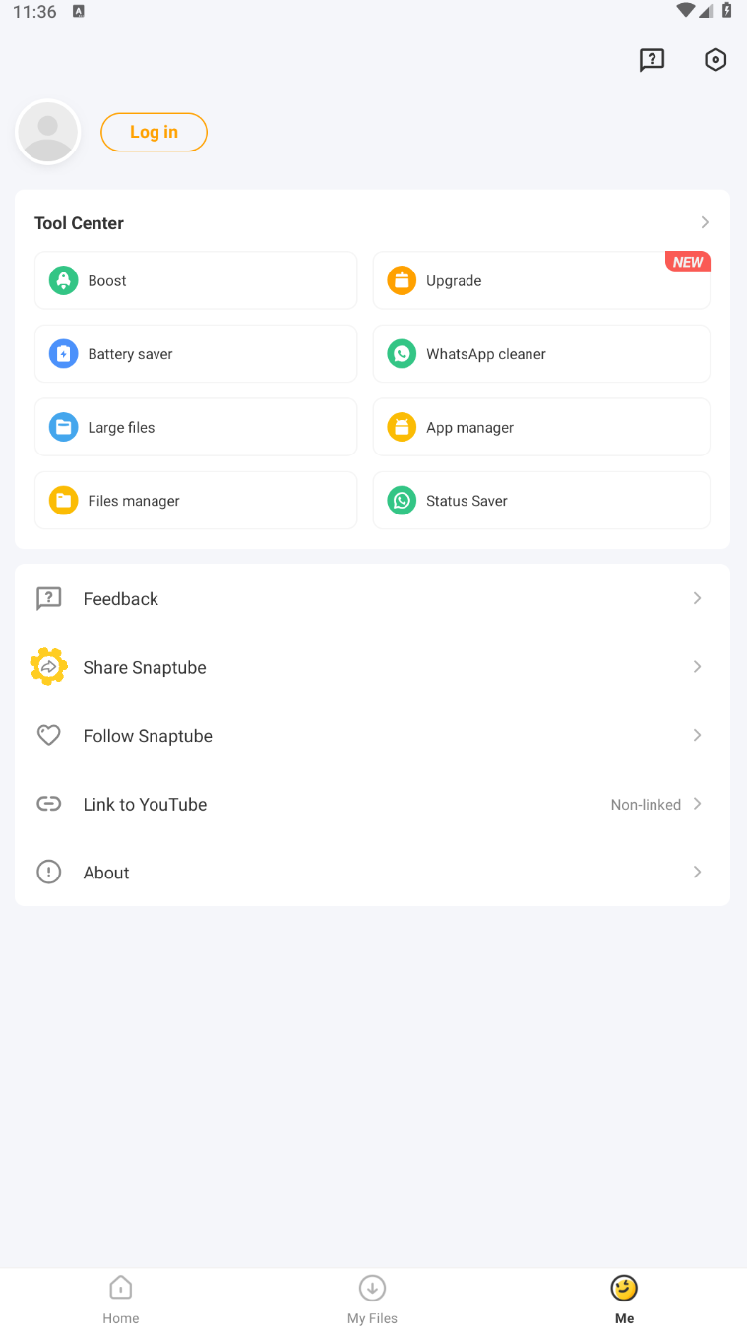
Task: Open the My Files tab
Action: (x=372, y=1299)
